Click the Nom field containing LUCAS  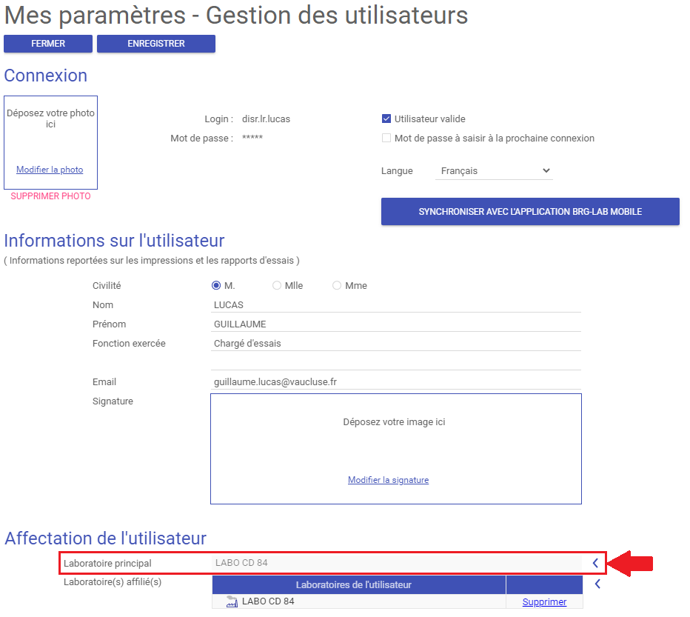[396, 304]
